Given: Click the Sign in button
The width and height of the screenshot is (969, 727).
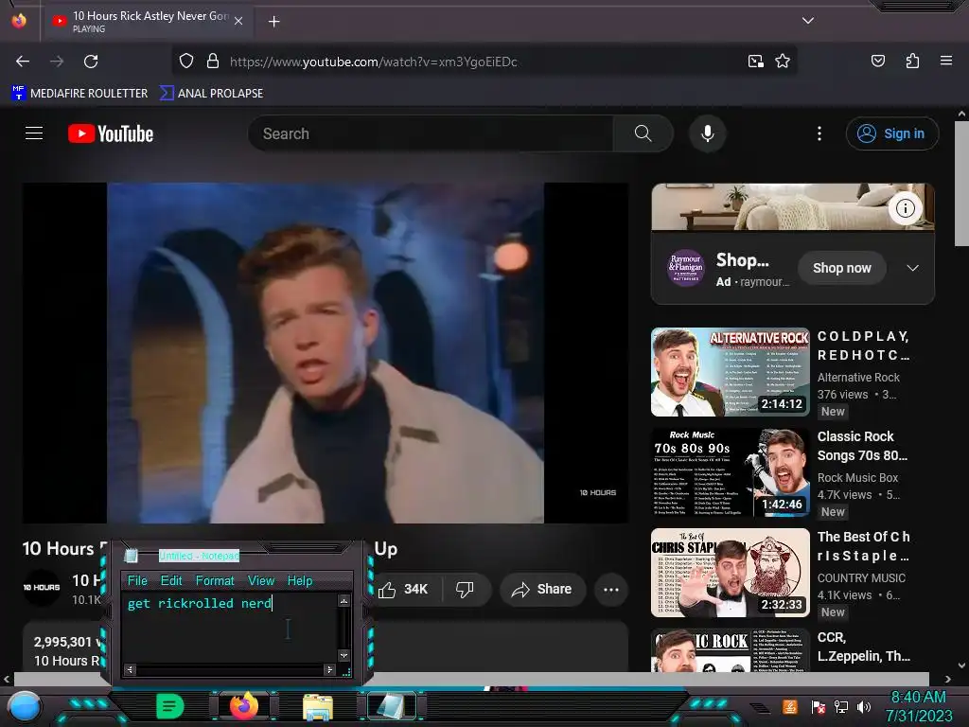Looking at the screenshot, I should point(891,133).
